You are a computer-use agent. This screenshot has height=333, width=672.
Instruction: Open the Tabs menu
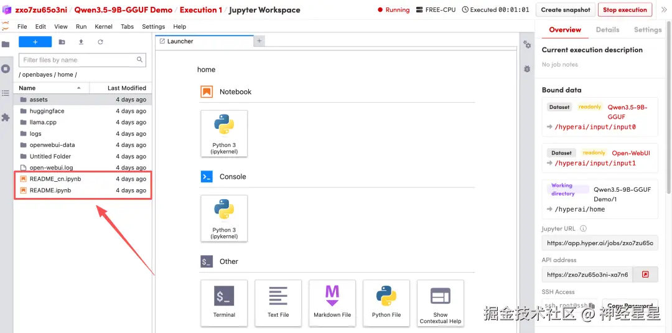(128, 27)
